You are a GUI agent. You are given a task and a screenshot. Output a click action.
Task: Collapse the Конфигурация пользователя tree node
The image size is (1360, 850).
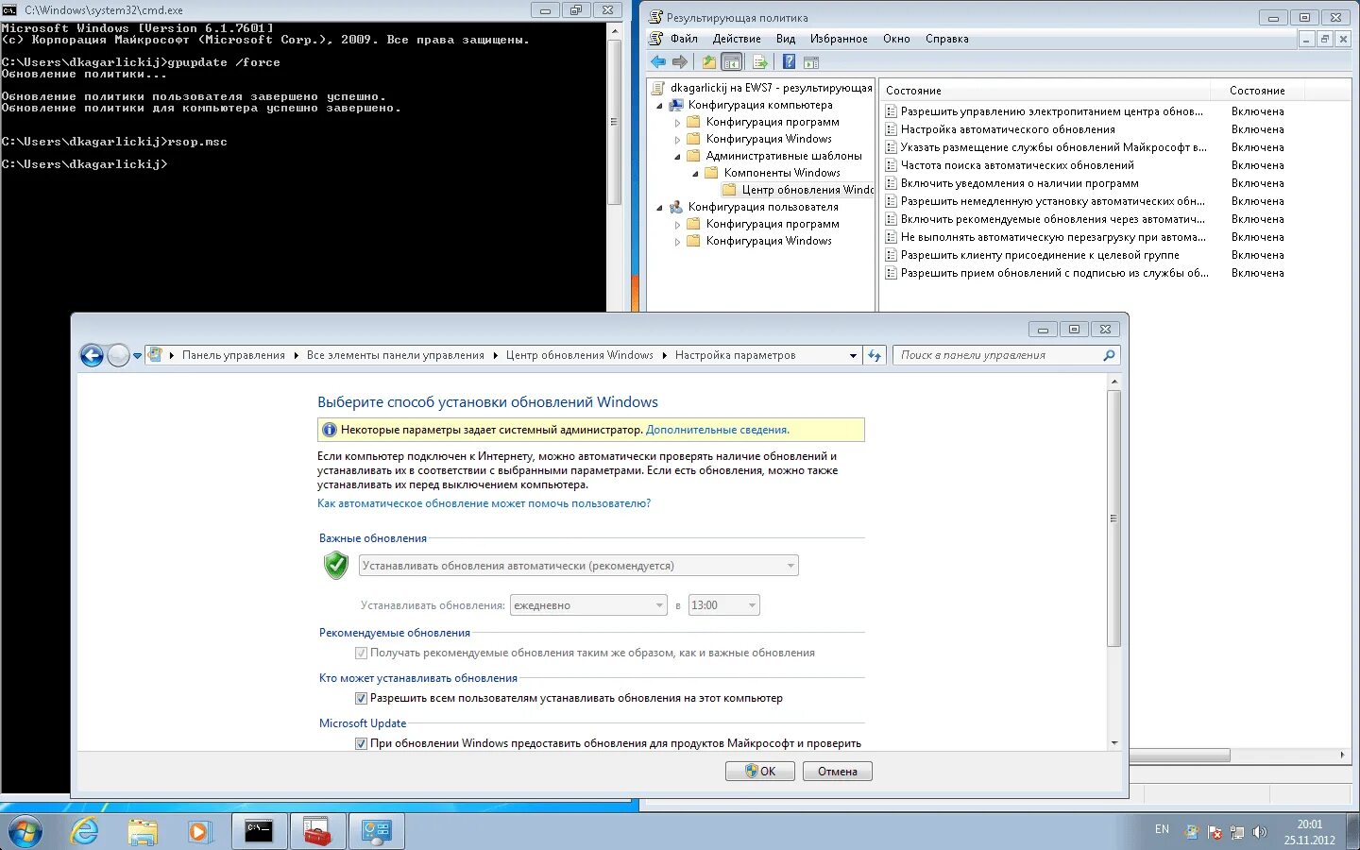coord(659,207)
